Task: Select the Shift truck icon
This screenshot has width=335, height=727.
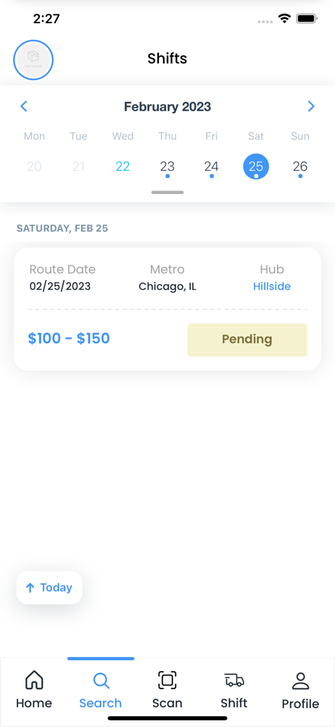Action: (x=234, y=680)
